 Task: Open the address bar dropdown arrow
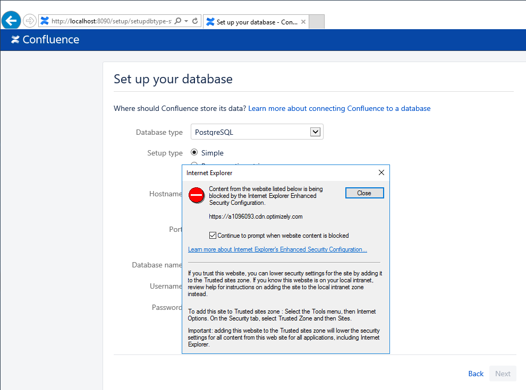[186, 21]
